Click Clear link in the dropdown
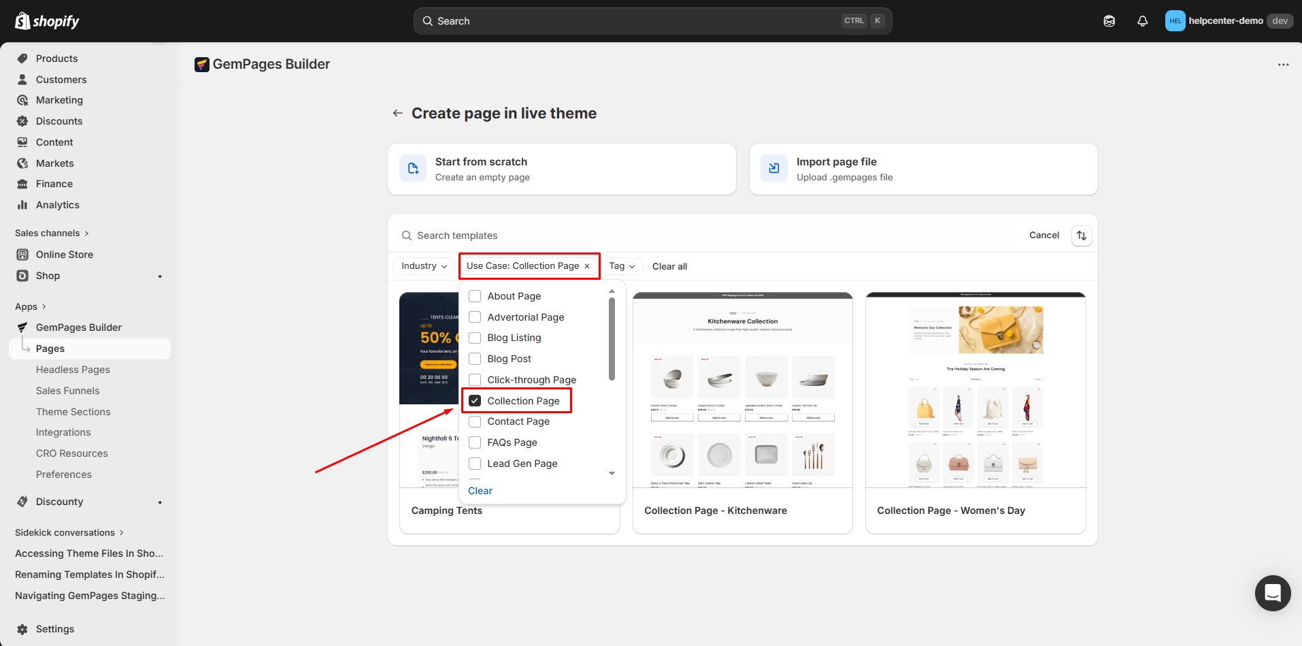Image resolution: width=1302 pixels, height=646 pixels. tap(480, 491)
